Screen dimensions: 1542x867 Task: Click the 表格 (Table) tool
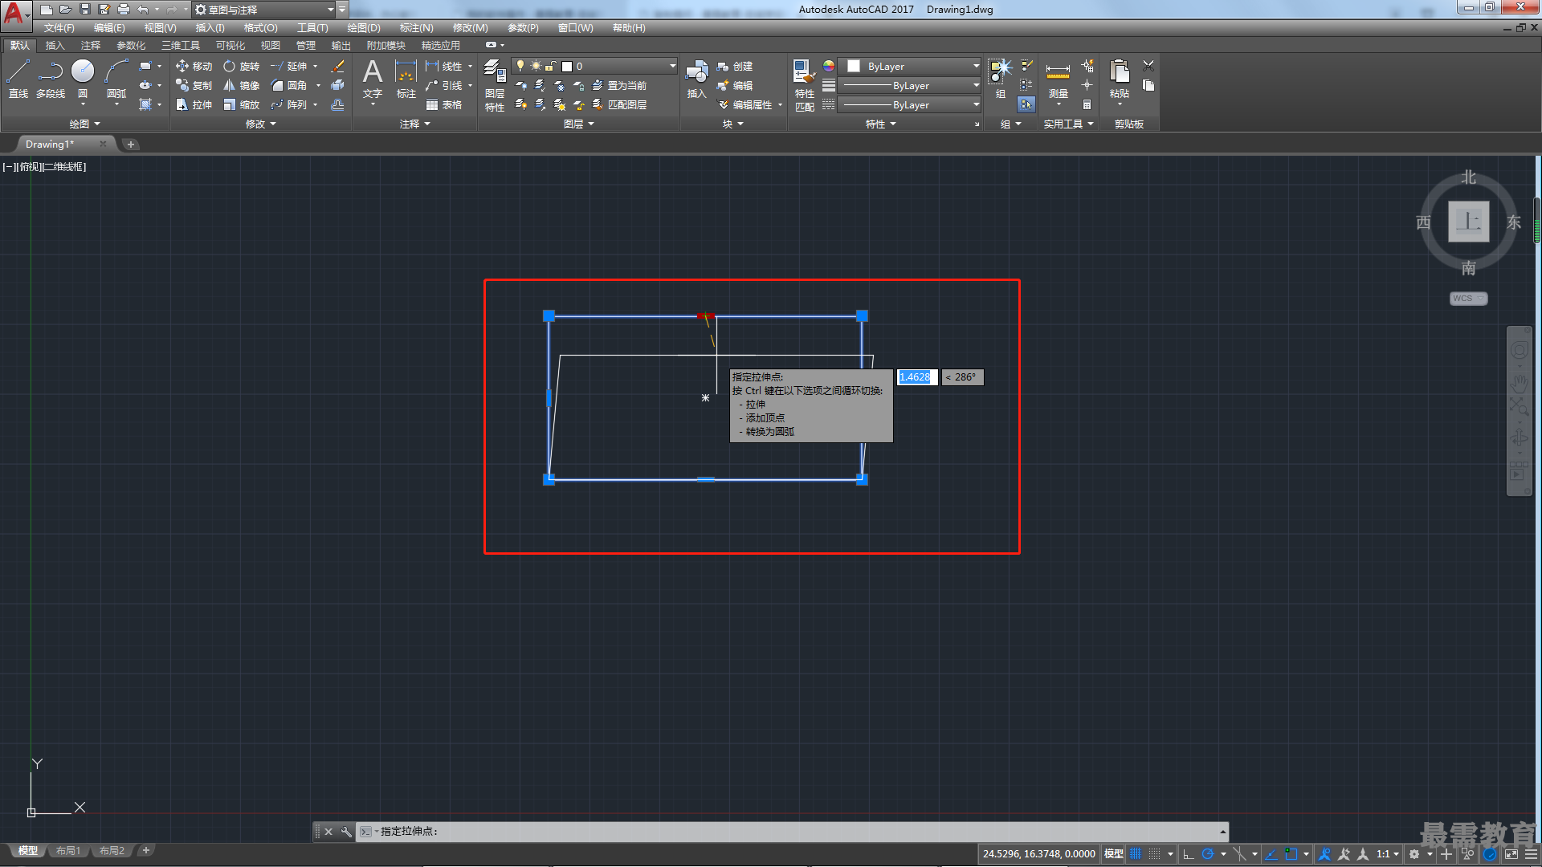(x=444, y=104)
